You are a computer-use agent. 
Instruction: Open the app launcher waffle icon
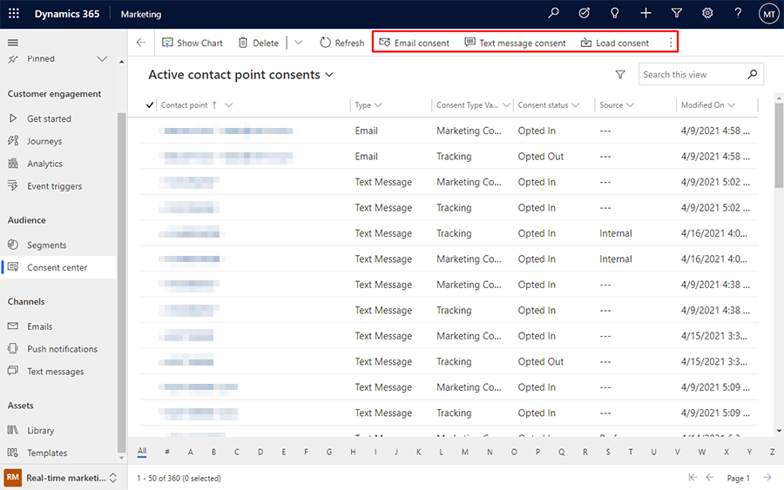point(14,13)
